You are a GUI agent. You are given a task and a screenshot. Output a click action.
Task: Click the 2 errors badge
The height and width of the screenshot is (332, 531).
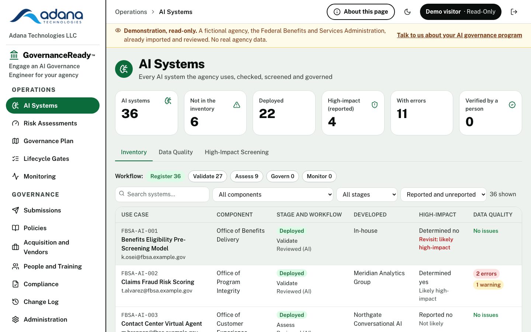[486, 274]
